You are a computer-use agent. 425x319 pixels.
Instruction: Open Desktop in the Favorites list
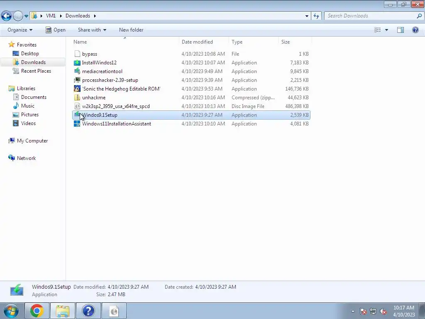(x=30, y=54)
